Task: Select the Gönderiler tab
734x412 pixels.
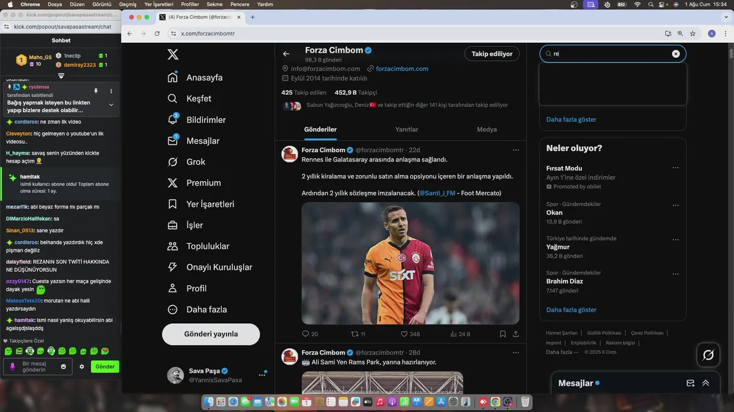Action: (x=320, y=129)
